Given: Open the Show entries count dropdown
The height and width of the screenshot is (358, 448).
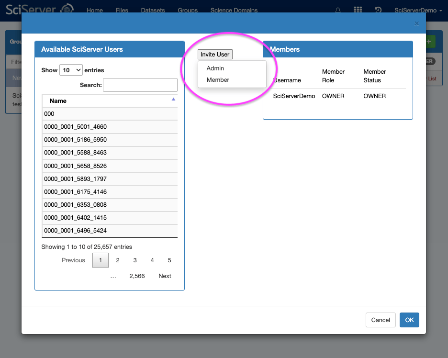Looking at the screenshot, I should [71, 70].
